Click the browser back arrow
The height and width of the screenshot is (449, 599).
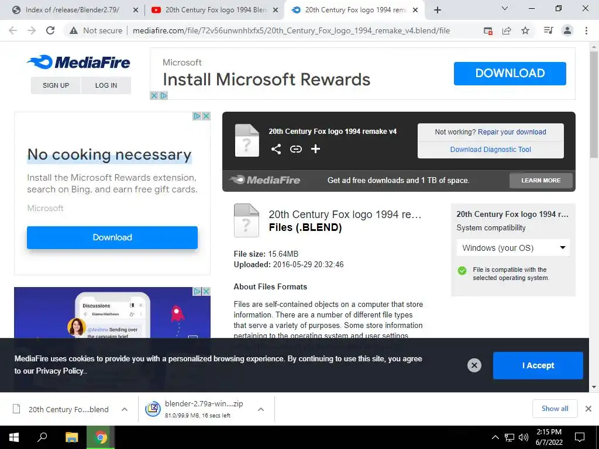(x=13, y=30)
